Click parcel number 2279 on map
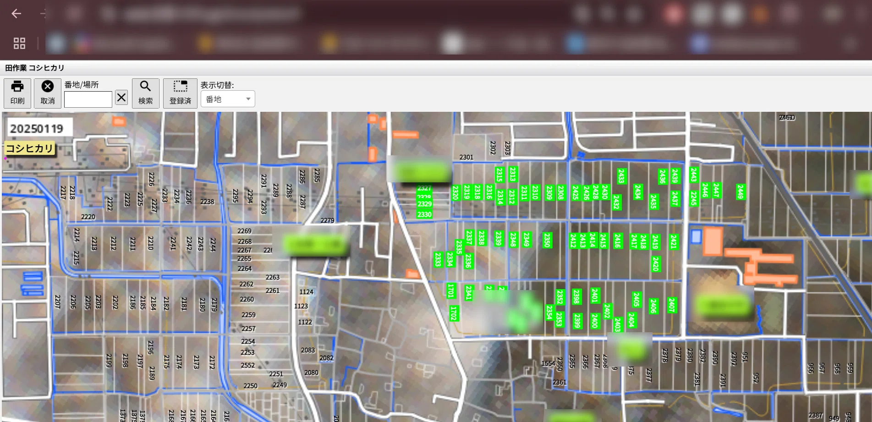The width and height of the screenshot is (872, 422). (x=327, y=220)
